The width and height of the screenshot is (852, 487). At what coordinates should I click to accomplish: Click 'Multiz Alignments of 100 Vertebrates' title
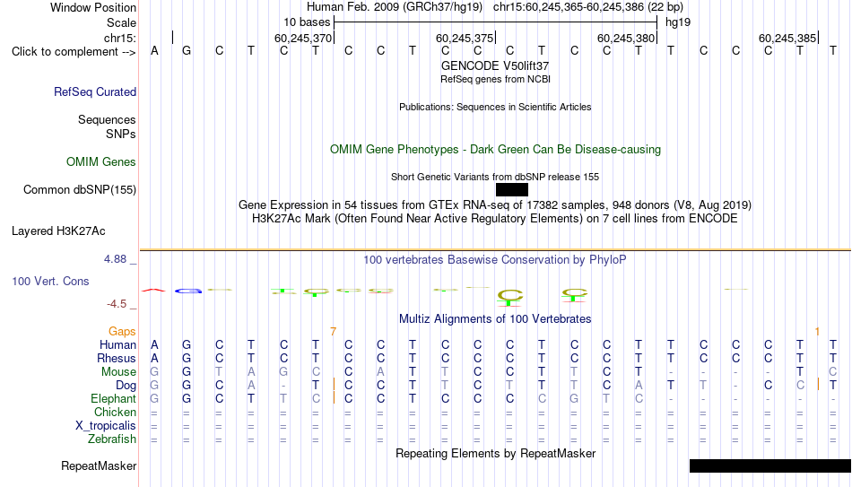coord(495,319)
